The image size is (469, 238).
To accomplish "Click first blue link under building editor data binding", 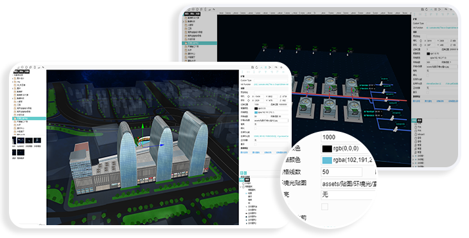I will pos(243,152).
